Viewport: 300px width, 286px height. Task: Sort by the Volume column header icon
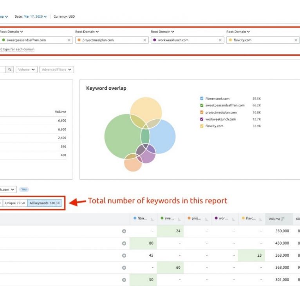[283, 219]
